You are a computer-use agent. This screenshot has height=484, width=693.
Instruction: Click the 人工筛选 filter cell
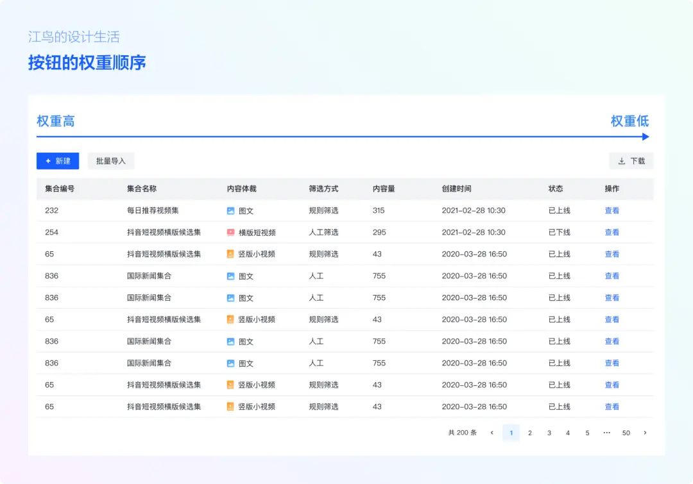pos(323,232)
